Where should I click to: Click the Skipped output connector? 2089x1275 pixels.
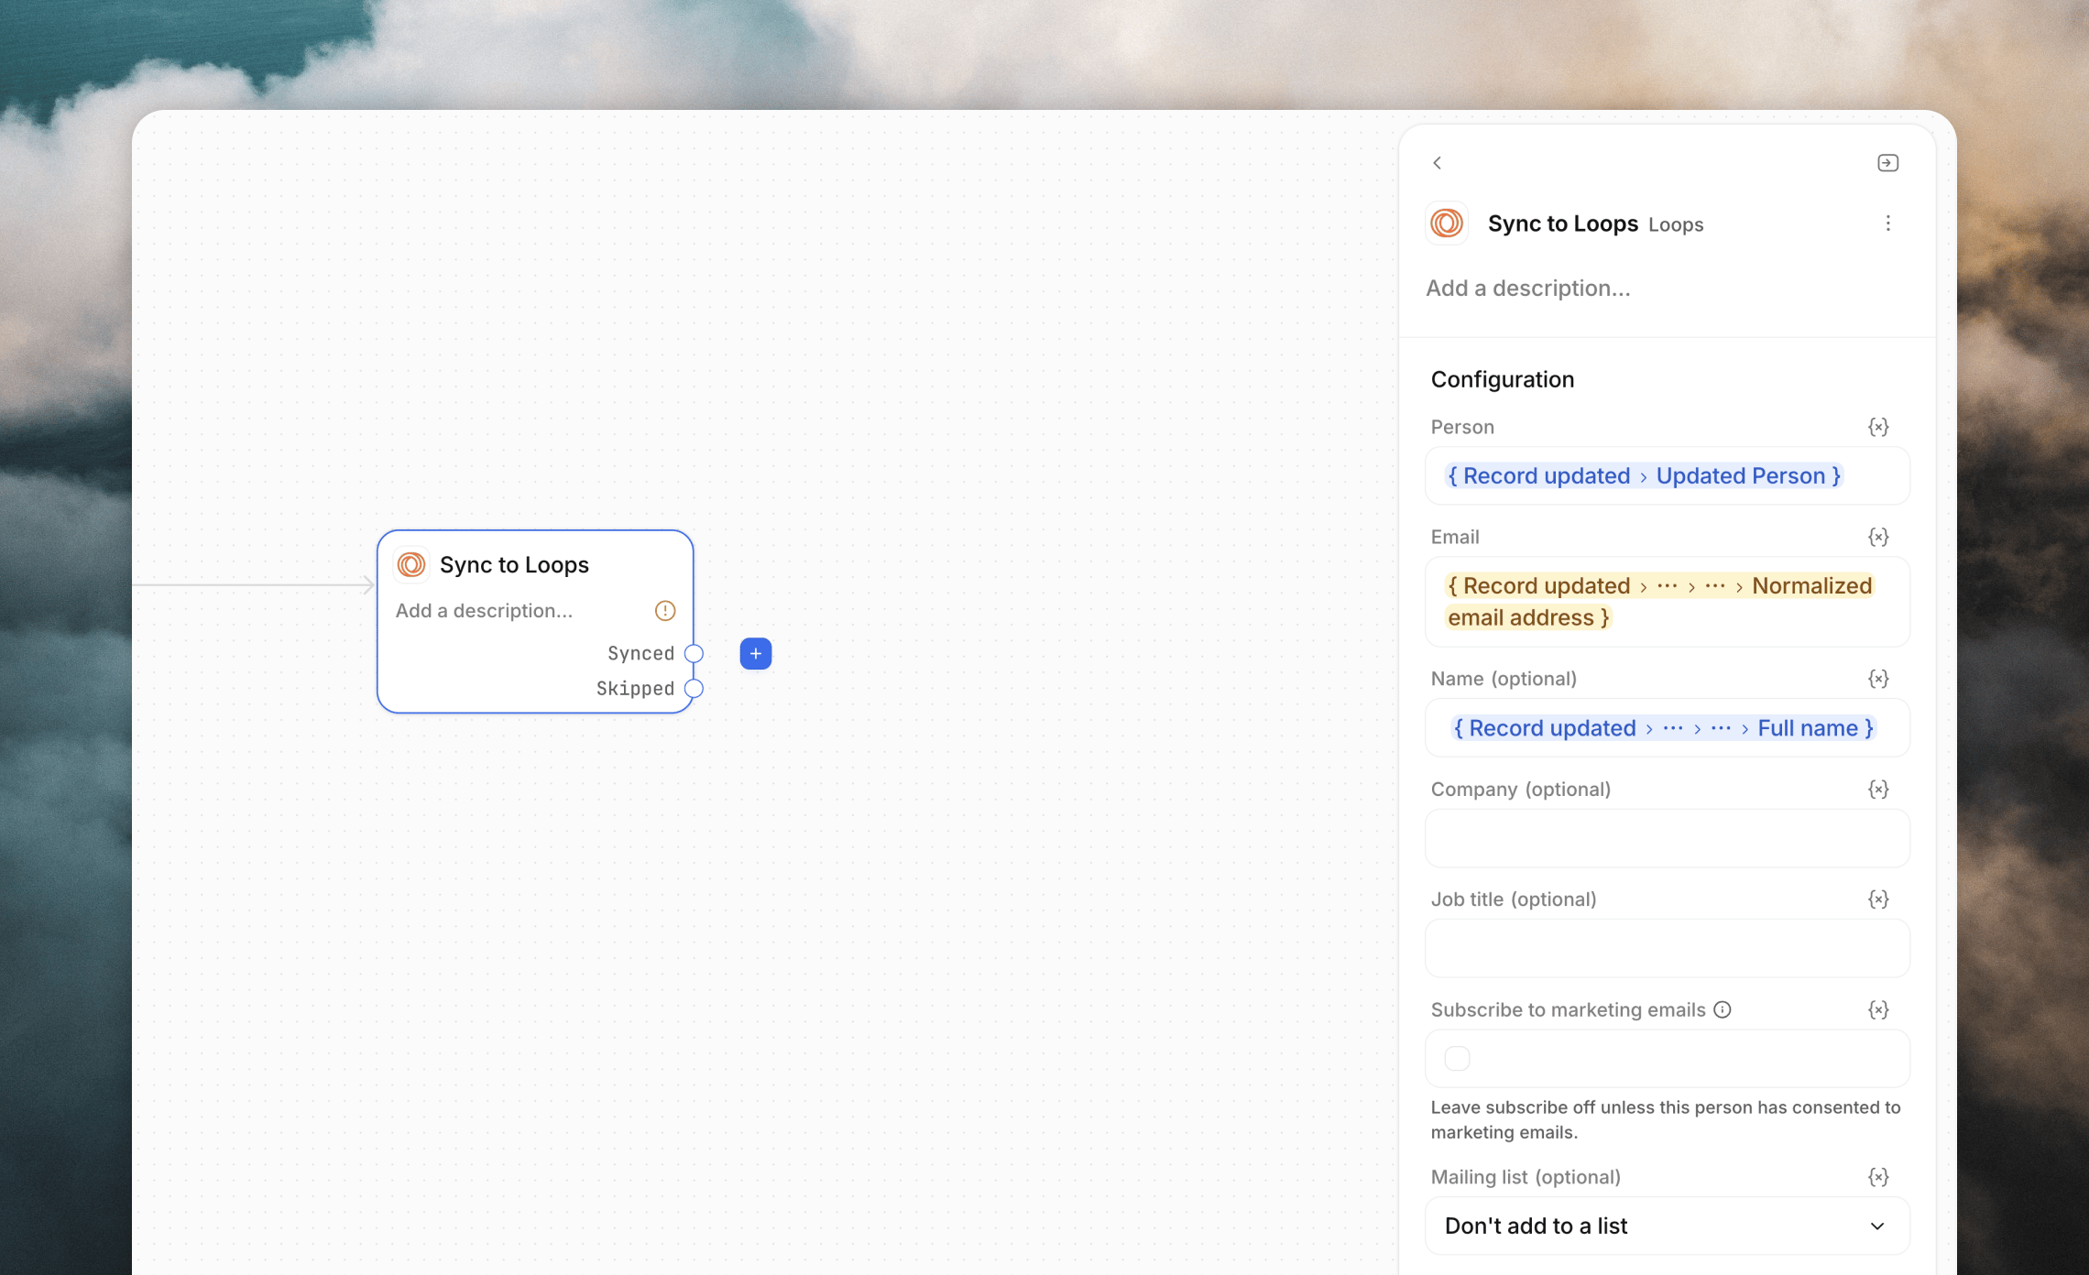coord(695,689)
